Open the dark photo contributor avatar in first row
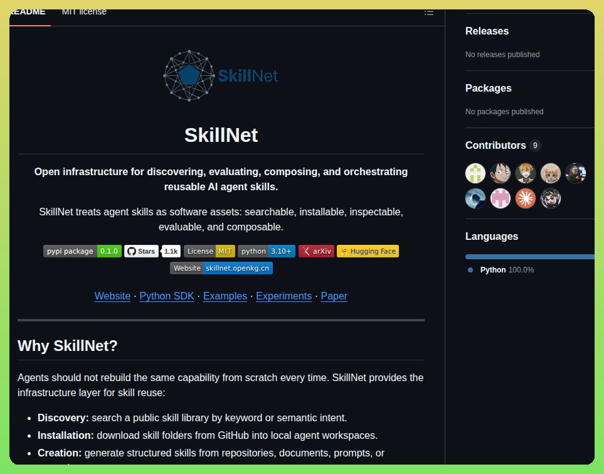Viewport: 604px width, 474px height. [576, 173]
